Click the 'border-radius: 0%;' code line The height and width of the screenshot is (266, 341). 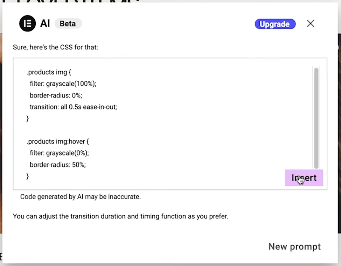coord(56,95)
